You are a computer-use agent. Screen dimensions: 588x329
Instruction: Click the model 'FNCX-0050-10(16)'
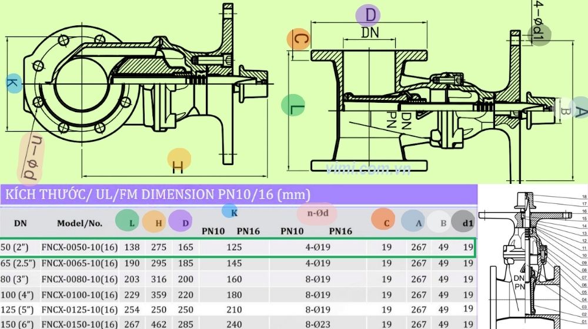(79, 247)
